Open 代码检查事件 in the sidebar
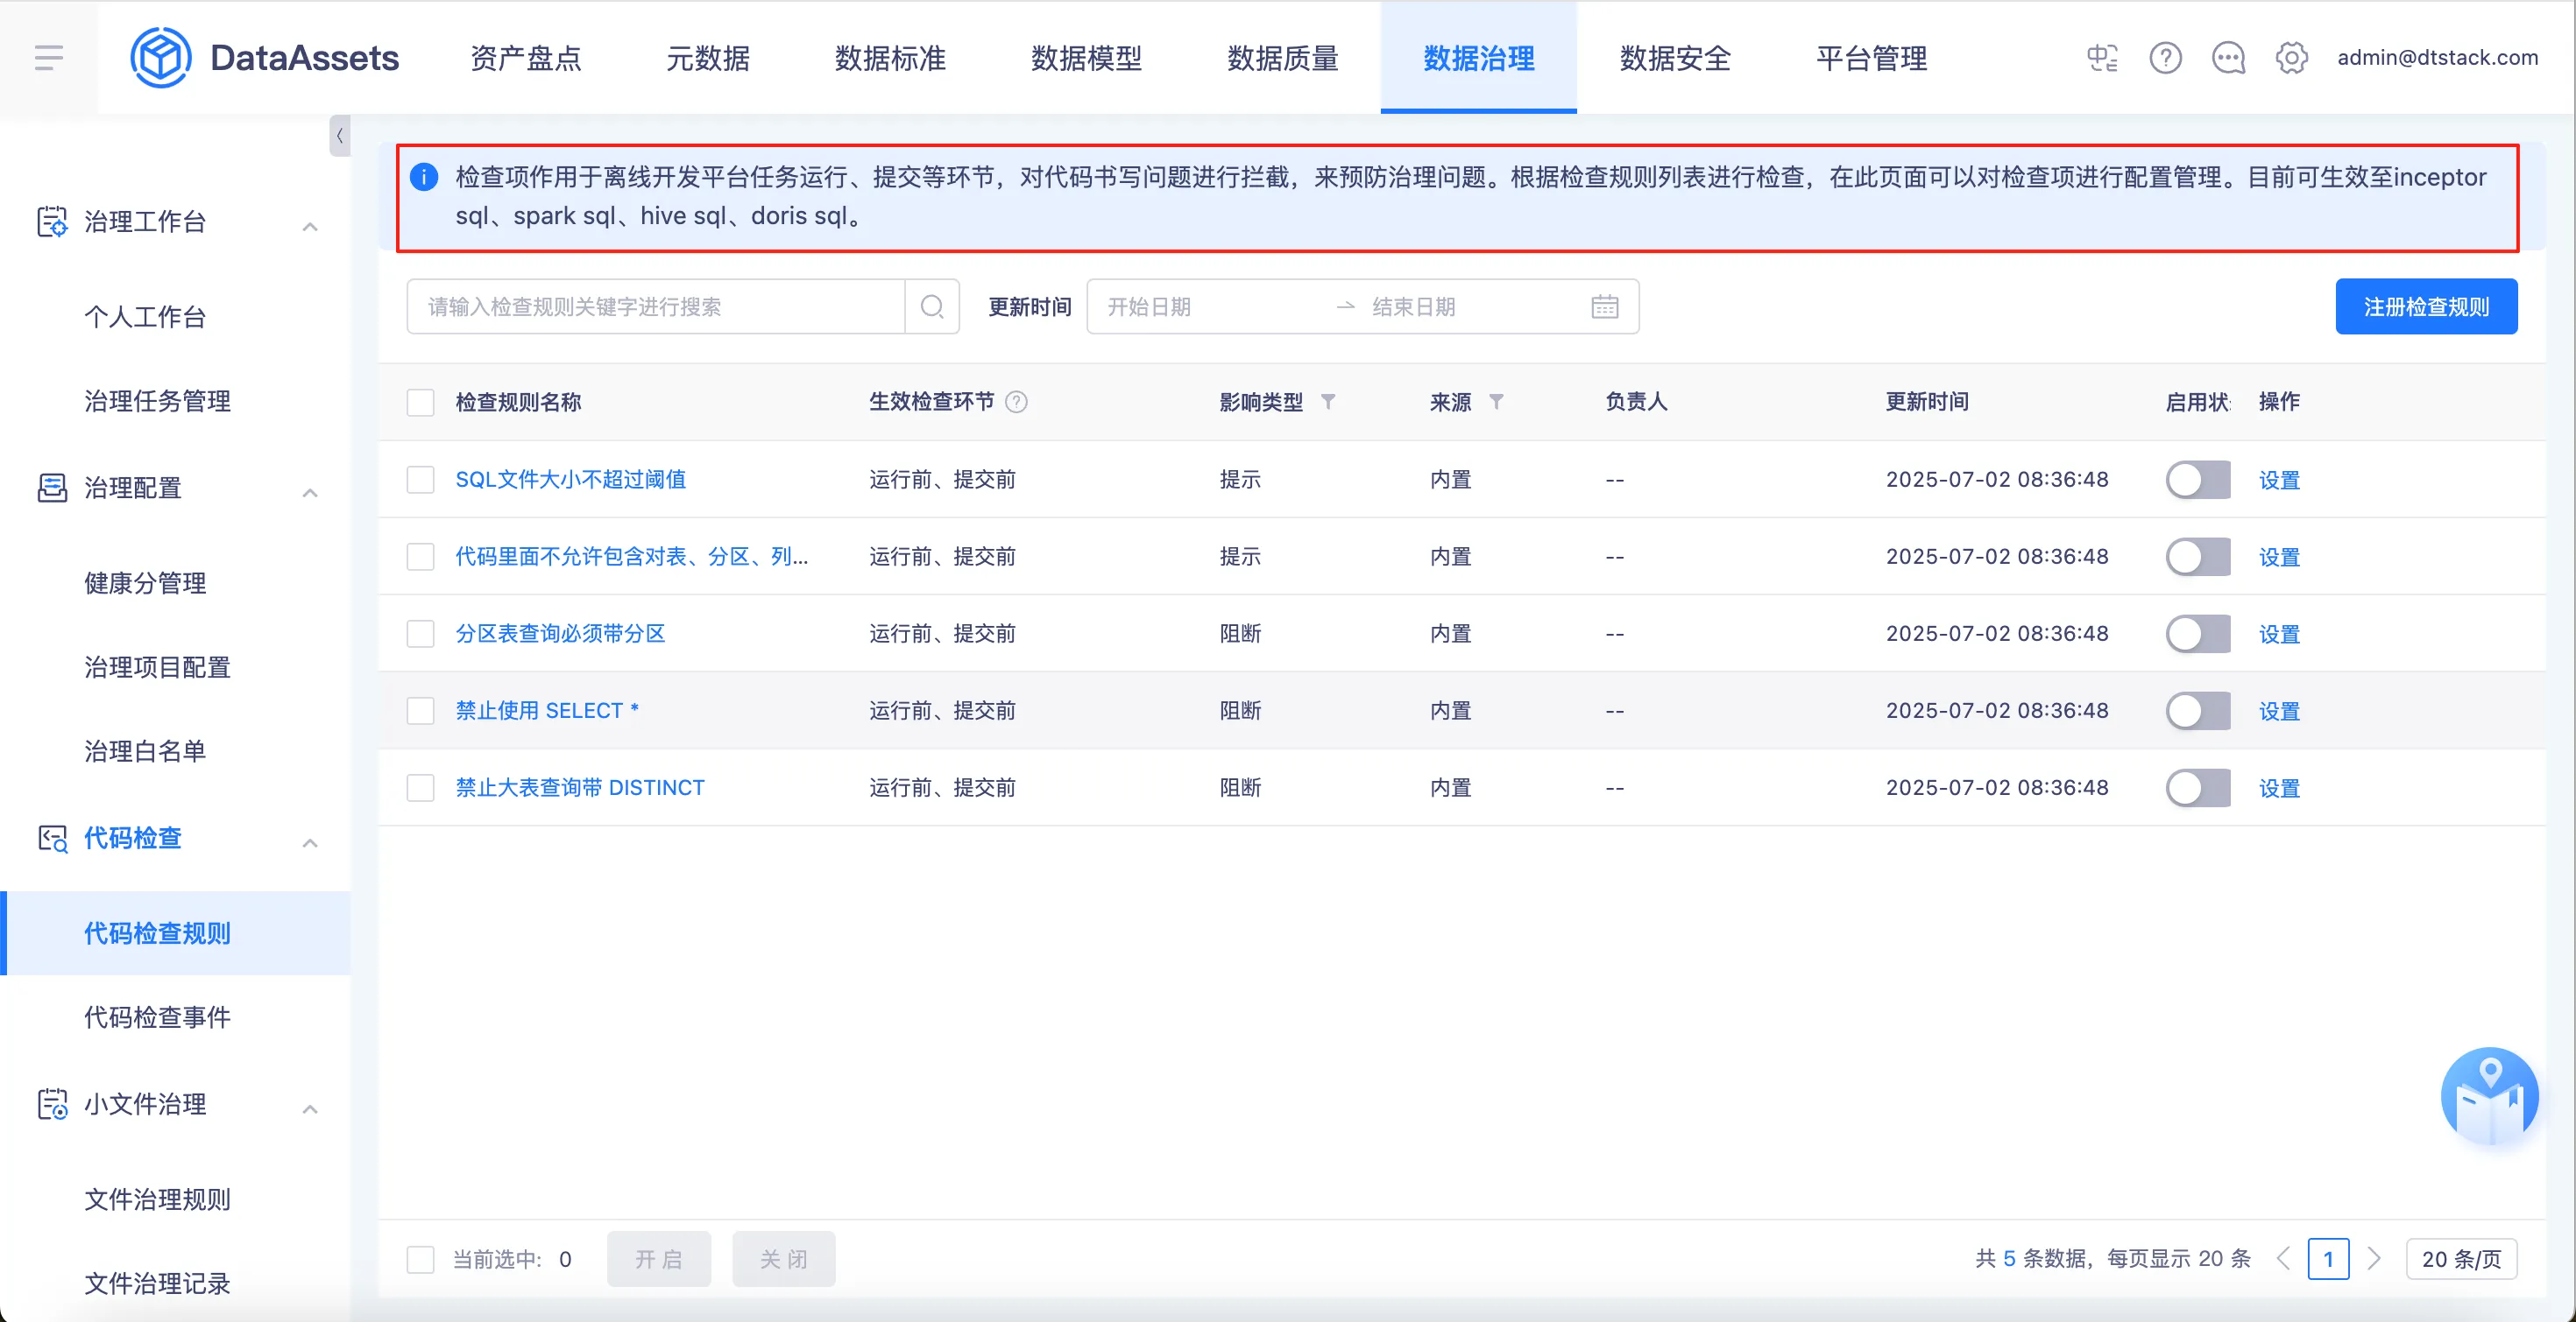 [157, 1016]
